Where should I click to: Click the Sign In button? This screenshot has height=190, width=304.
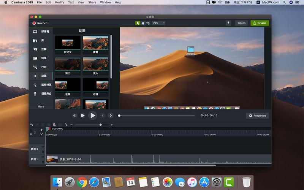pos(241,23)
